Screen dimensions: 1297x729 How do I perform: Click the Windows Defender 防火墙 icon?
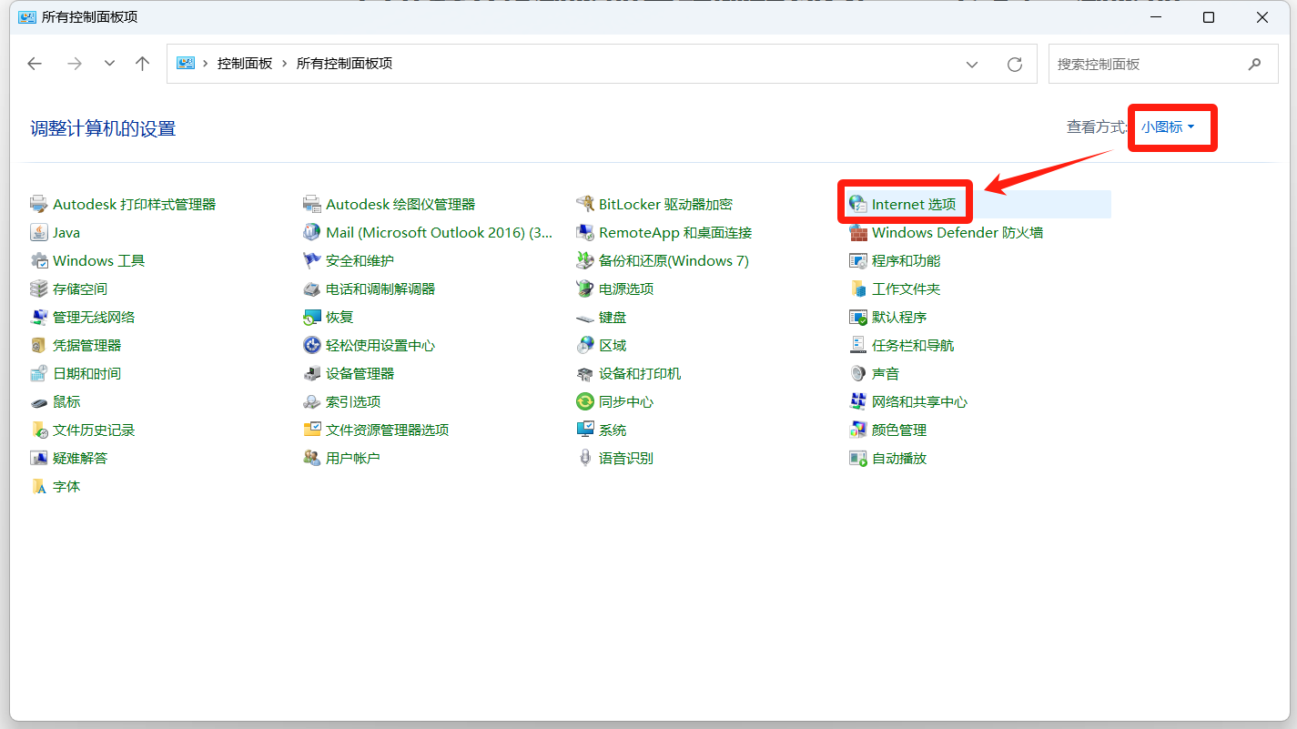click(x=857, y=232)
